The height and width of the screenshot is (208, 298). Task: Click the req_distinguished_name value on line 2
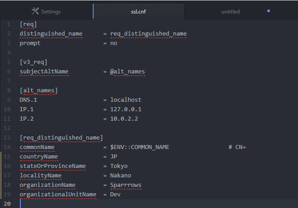pos(148,34)
